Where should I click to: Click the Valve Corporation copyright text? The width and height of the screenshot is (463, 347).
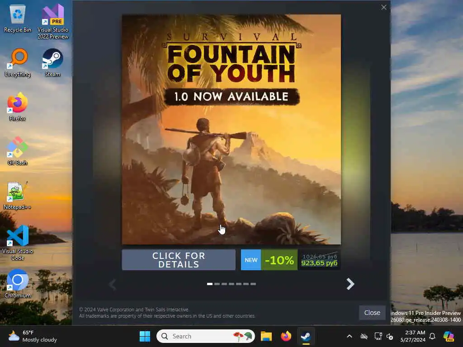[134, 309]
